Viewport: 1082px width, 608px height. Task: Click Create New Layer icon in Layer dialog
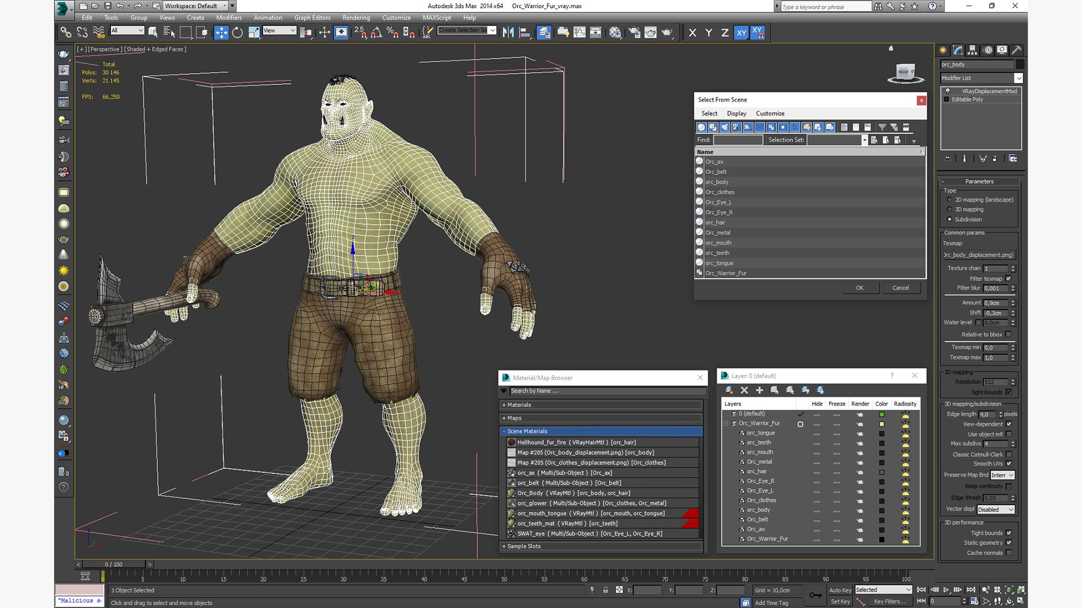729,390
